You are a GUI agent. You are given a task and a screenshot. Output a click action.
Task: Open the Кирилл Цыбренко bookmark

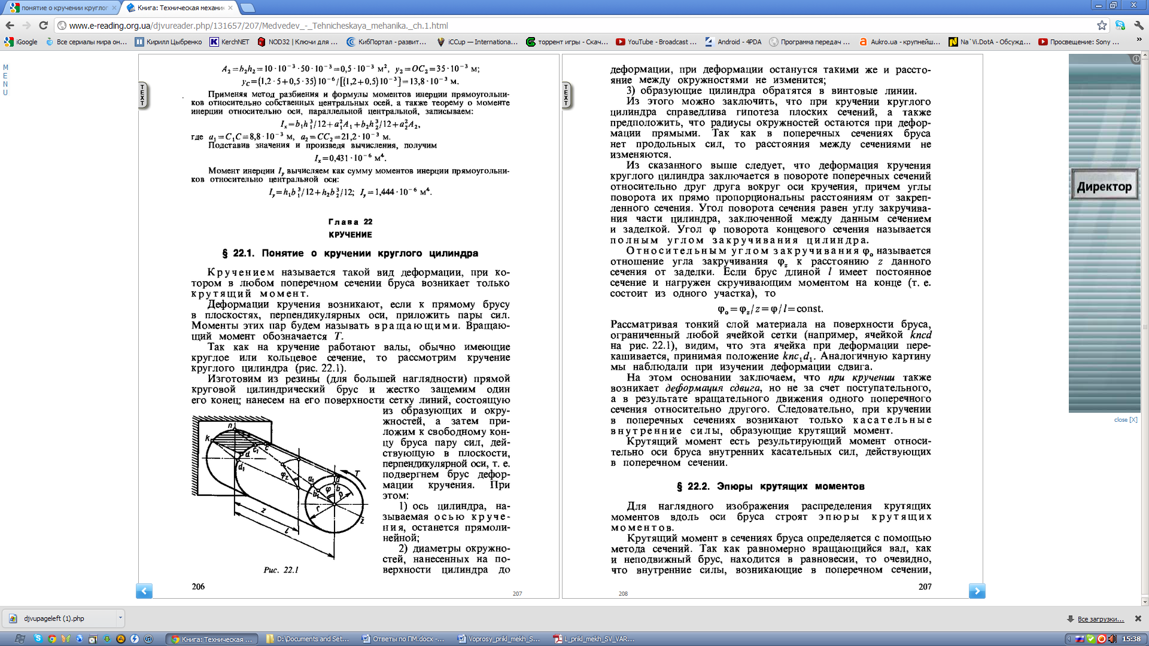168,42
